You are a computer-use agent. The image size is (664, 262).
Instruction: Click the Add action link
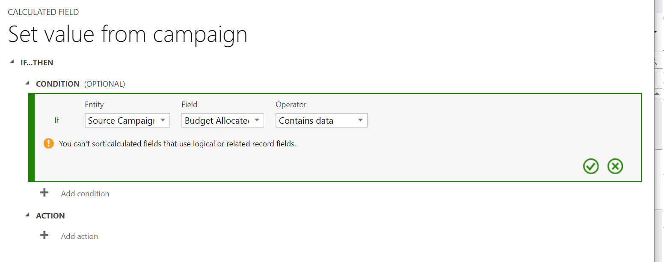click(x=80, y=236)
